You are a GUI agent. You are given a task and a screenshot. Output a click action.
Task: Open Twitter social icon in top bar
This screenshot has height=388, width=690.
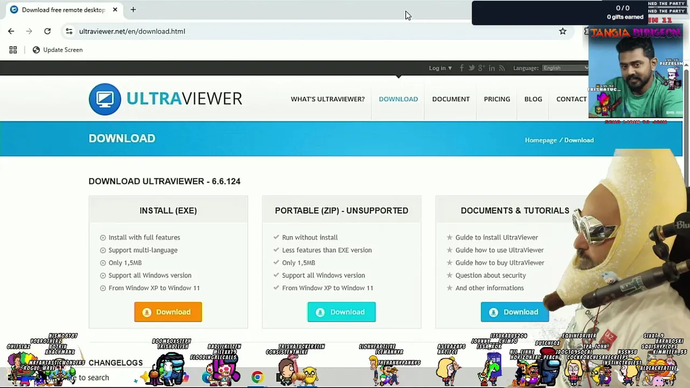[472, 68]
